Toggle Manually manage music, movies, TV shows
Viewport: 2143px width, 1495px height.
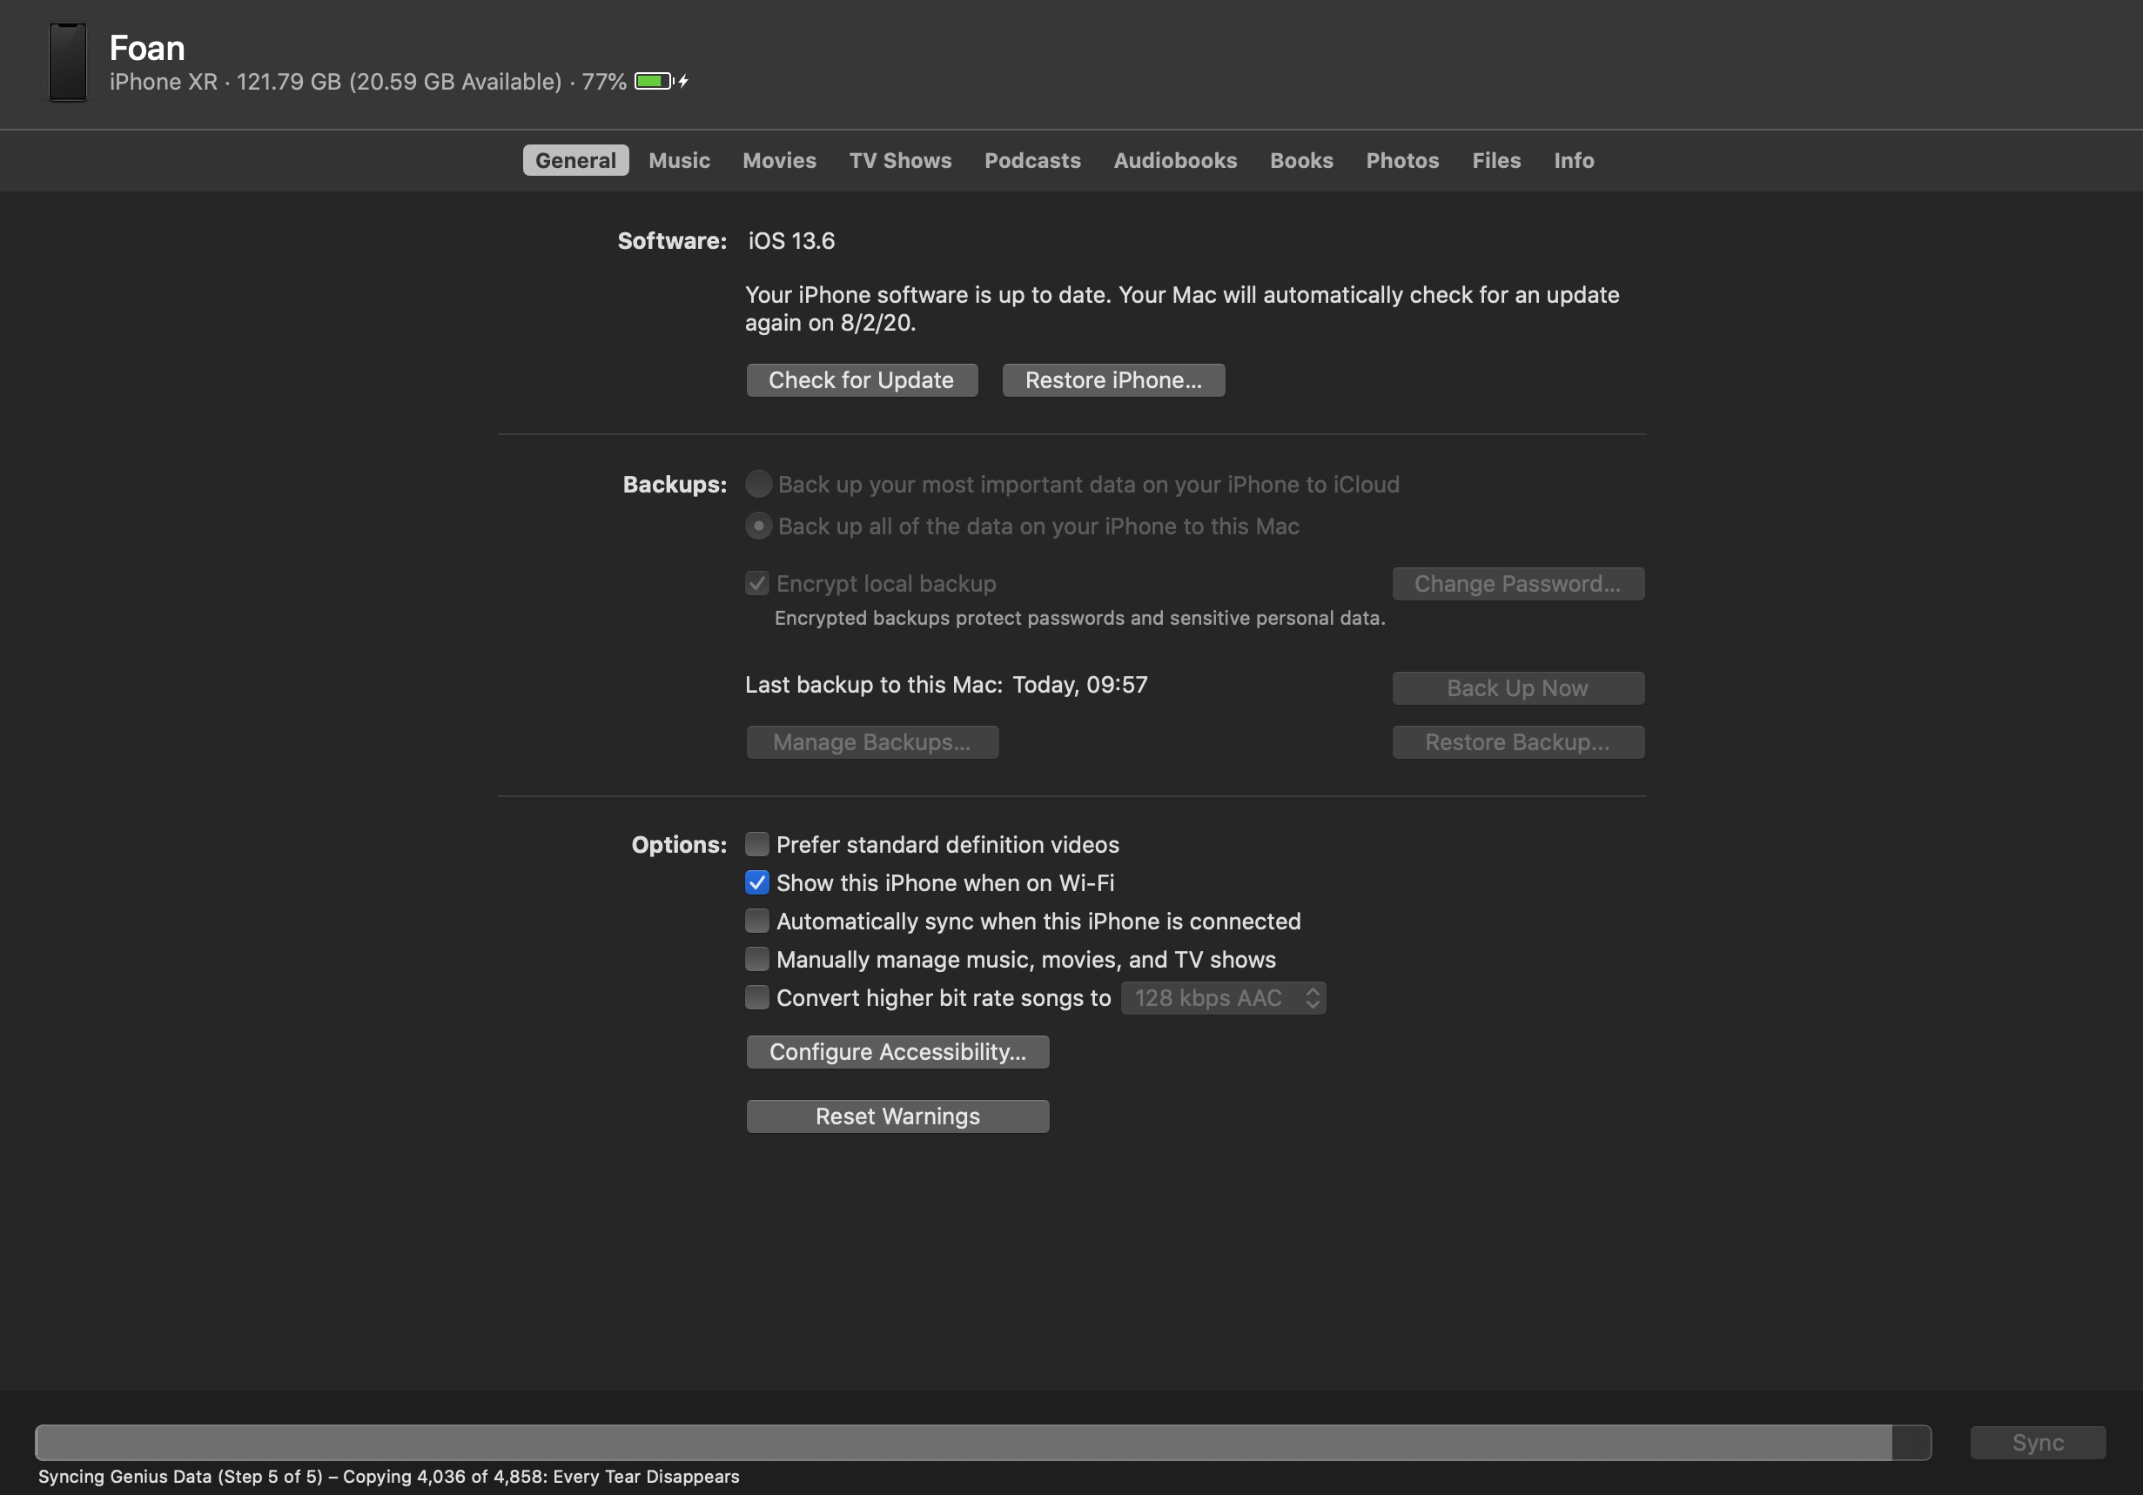[757, 959]
